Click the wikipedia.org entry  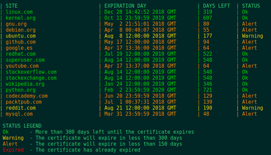(x=25, y=84)
